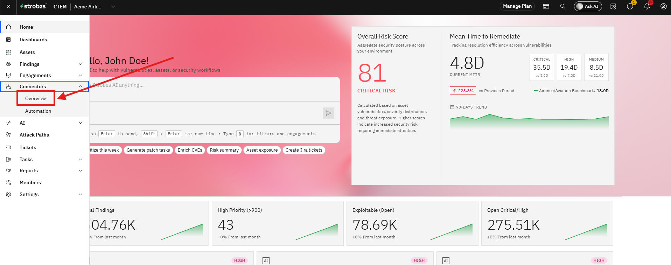Click the risk score value 81

pos(372,73)
